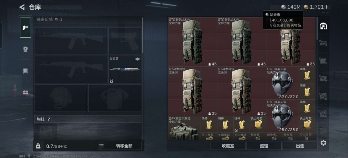Select the first GTO重型战术包 backpack item
The width and height of the screenshot is (348, 158).
click(192, 42)
